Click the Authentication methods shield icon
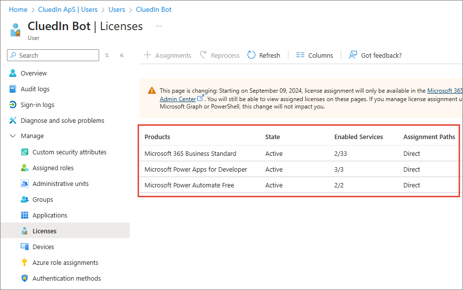Screen dimensions: 463x290 coord(25,278)
